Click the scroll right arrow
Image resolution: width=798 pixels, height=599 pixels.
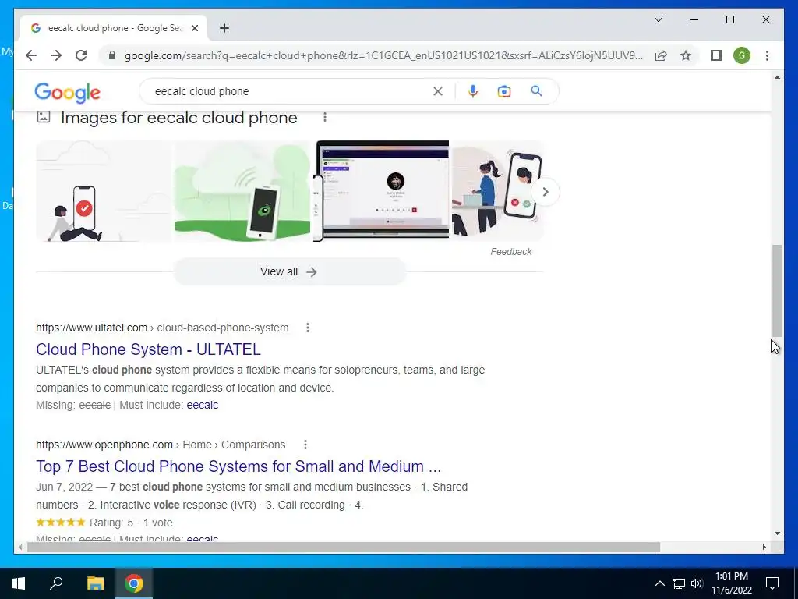764,547
